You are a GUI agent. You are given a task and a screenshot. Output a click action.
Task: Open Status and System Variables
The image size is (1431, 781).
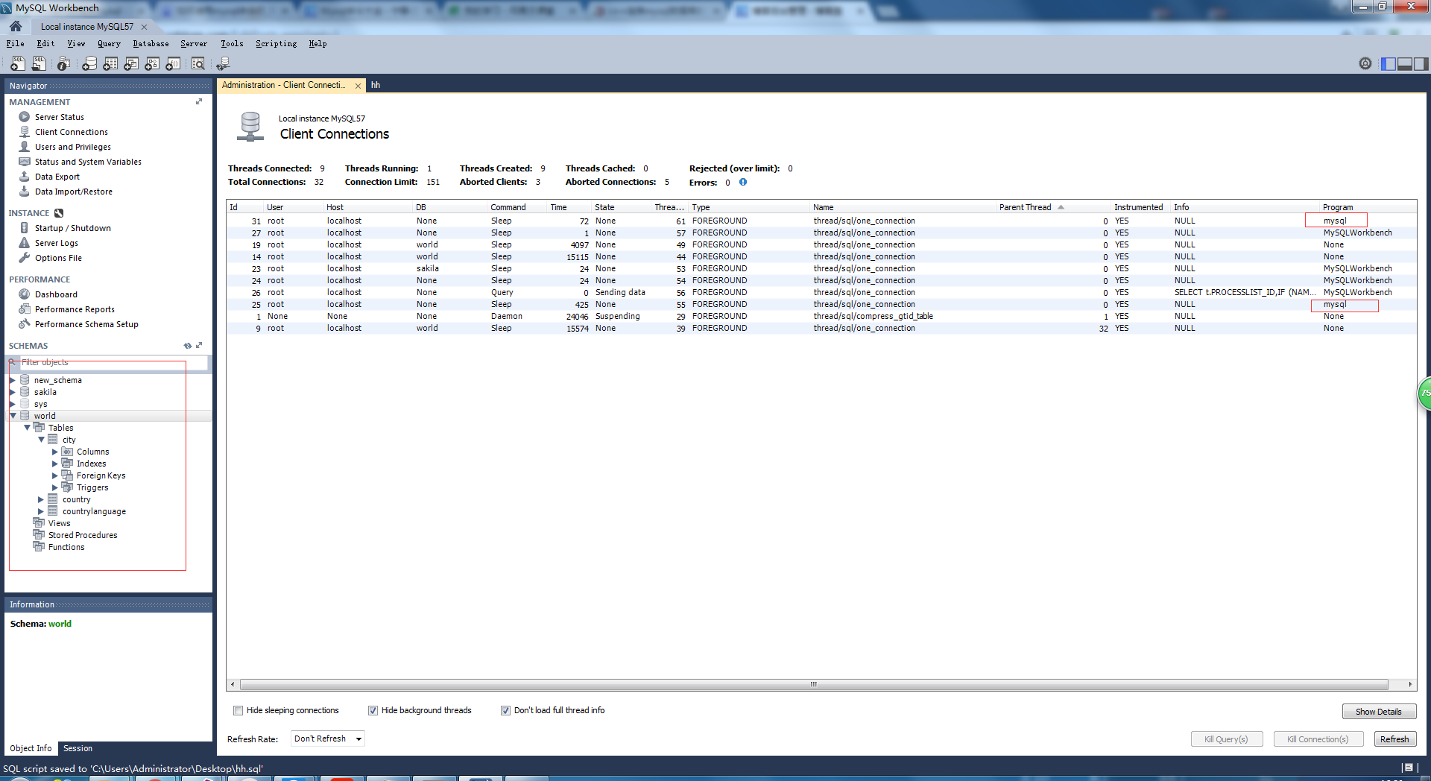pyautogui.click(x=87, y=162)
